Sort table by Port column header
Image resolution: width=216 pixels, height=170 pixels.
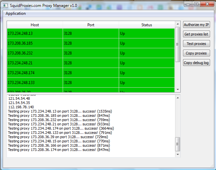point(91,25)
